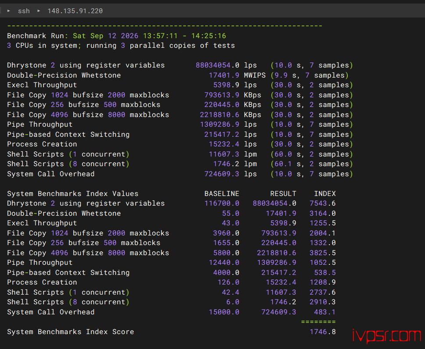
Task: Click the '220445.0 KBps' File Copy measurement
Action: point(232,105)
